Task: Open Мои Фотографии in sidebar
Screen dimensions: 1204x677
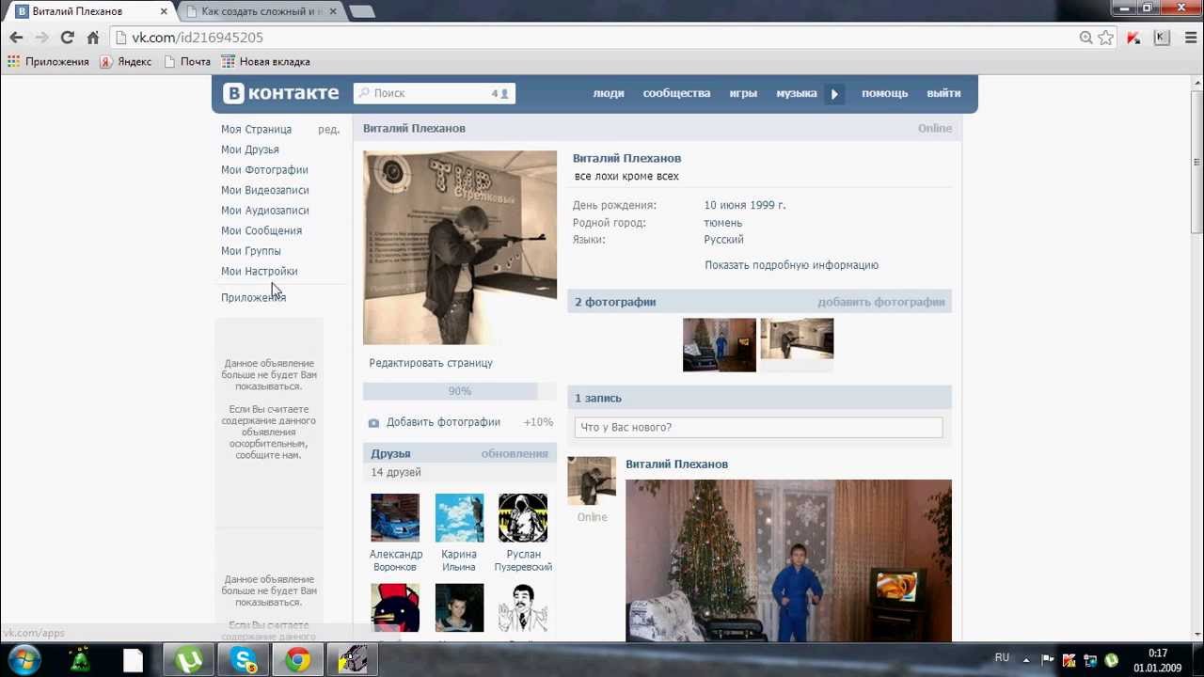Action: pos(264,170)
